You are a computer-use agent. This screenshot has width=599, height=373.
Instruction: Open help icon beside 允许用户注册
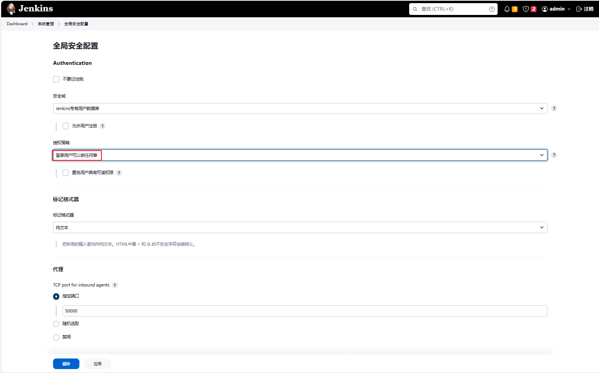tap(103, 126)
